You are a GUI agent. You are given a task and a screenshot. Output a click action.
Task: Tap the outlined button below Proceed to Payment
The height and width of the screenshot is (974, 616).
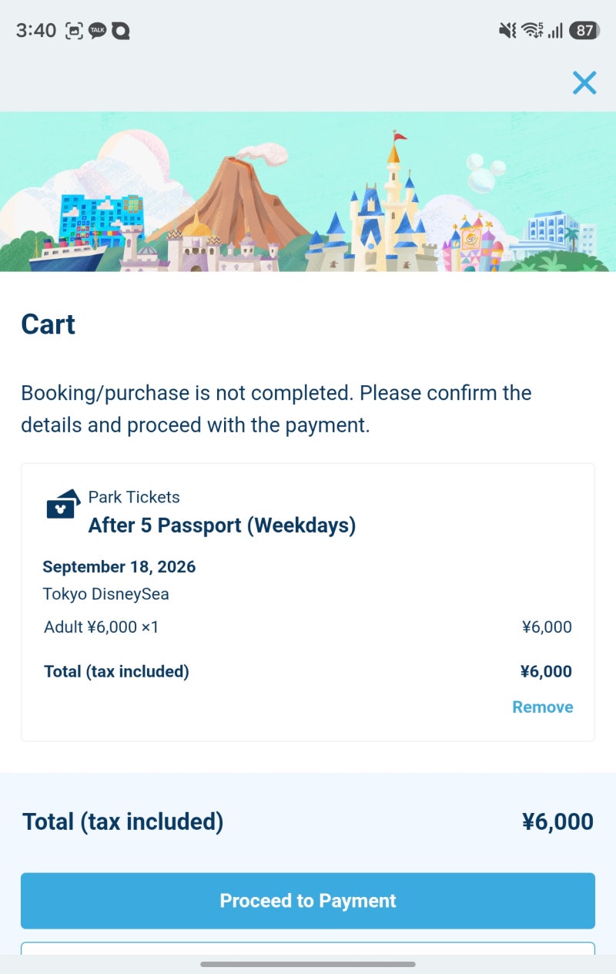click(308, 949)
